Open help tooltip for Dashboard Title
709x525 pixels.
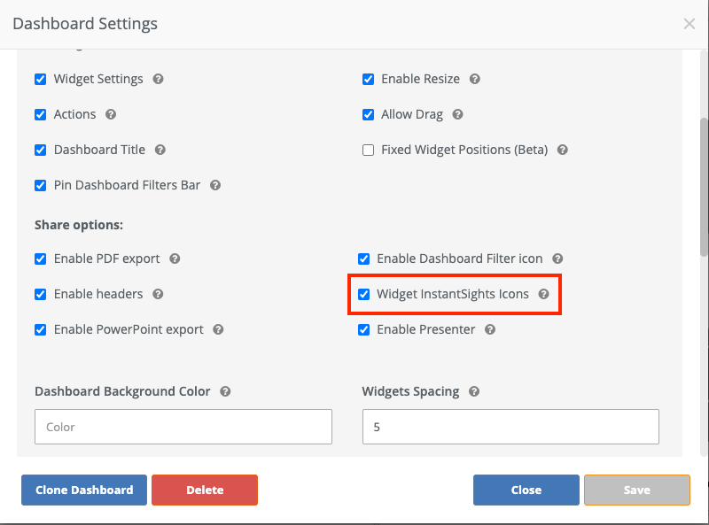(160, 150)
